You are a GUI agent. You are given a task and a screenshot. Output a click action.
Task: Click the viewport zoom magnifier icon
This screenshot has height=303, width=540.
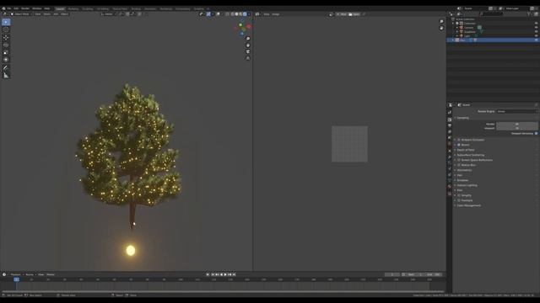click(x=247, y=39)
